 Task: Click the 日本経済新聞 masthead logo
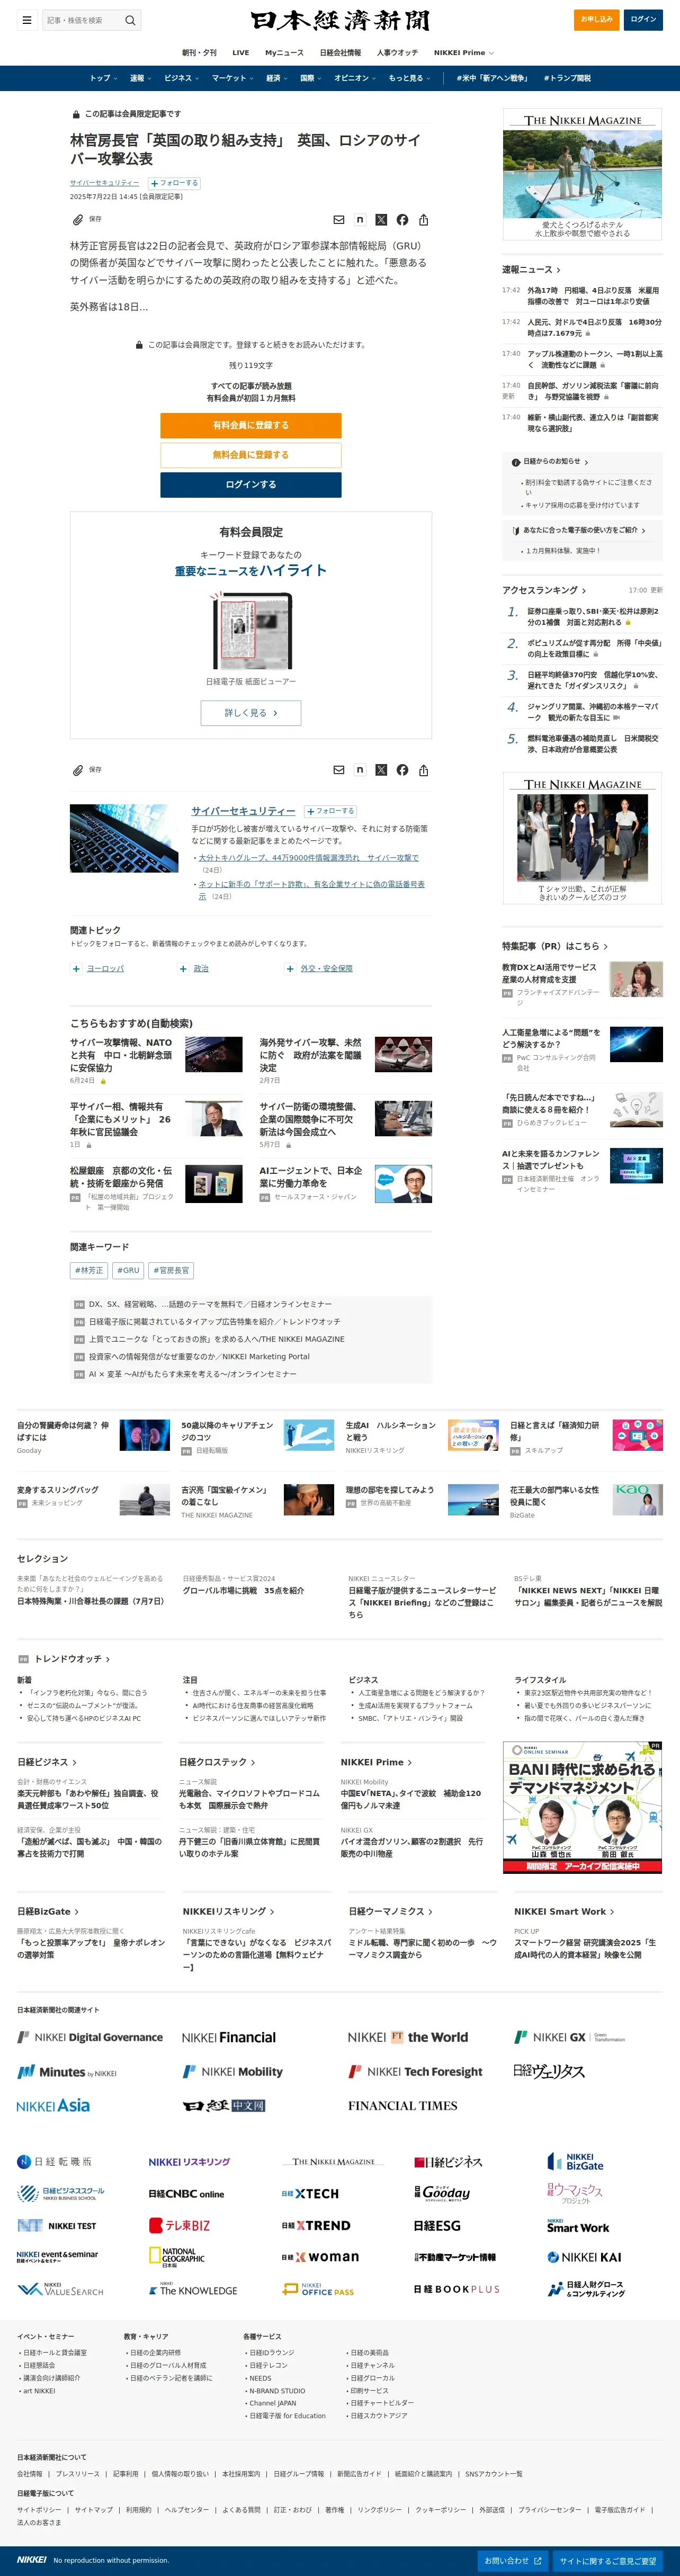pyautogui.click(x=340, y=20)
